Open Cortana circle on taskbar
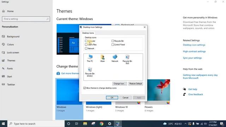Image resolution: width=226 pixels, height=127 pixels. click(69, 124)
